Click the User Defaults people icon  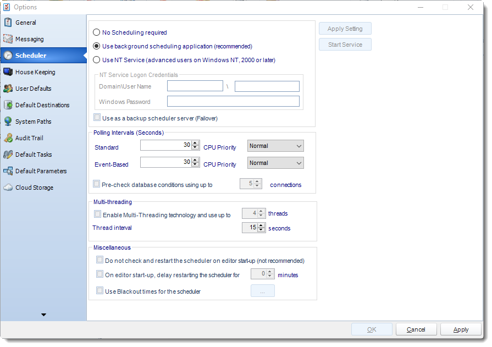[x=8, y=89]
